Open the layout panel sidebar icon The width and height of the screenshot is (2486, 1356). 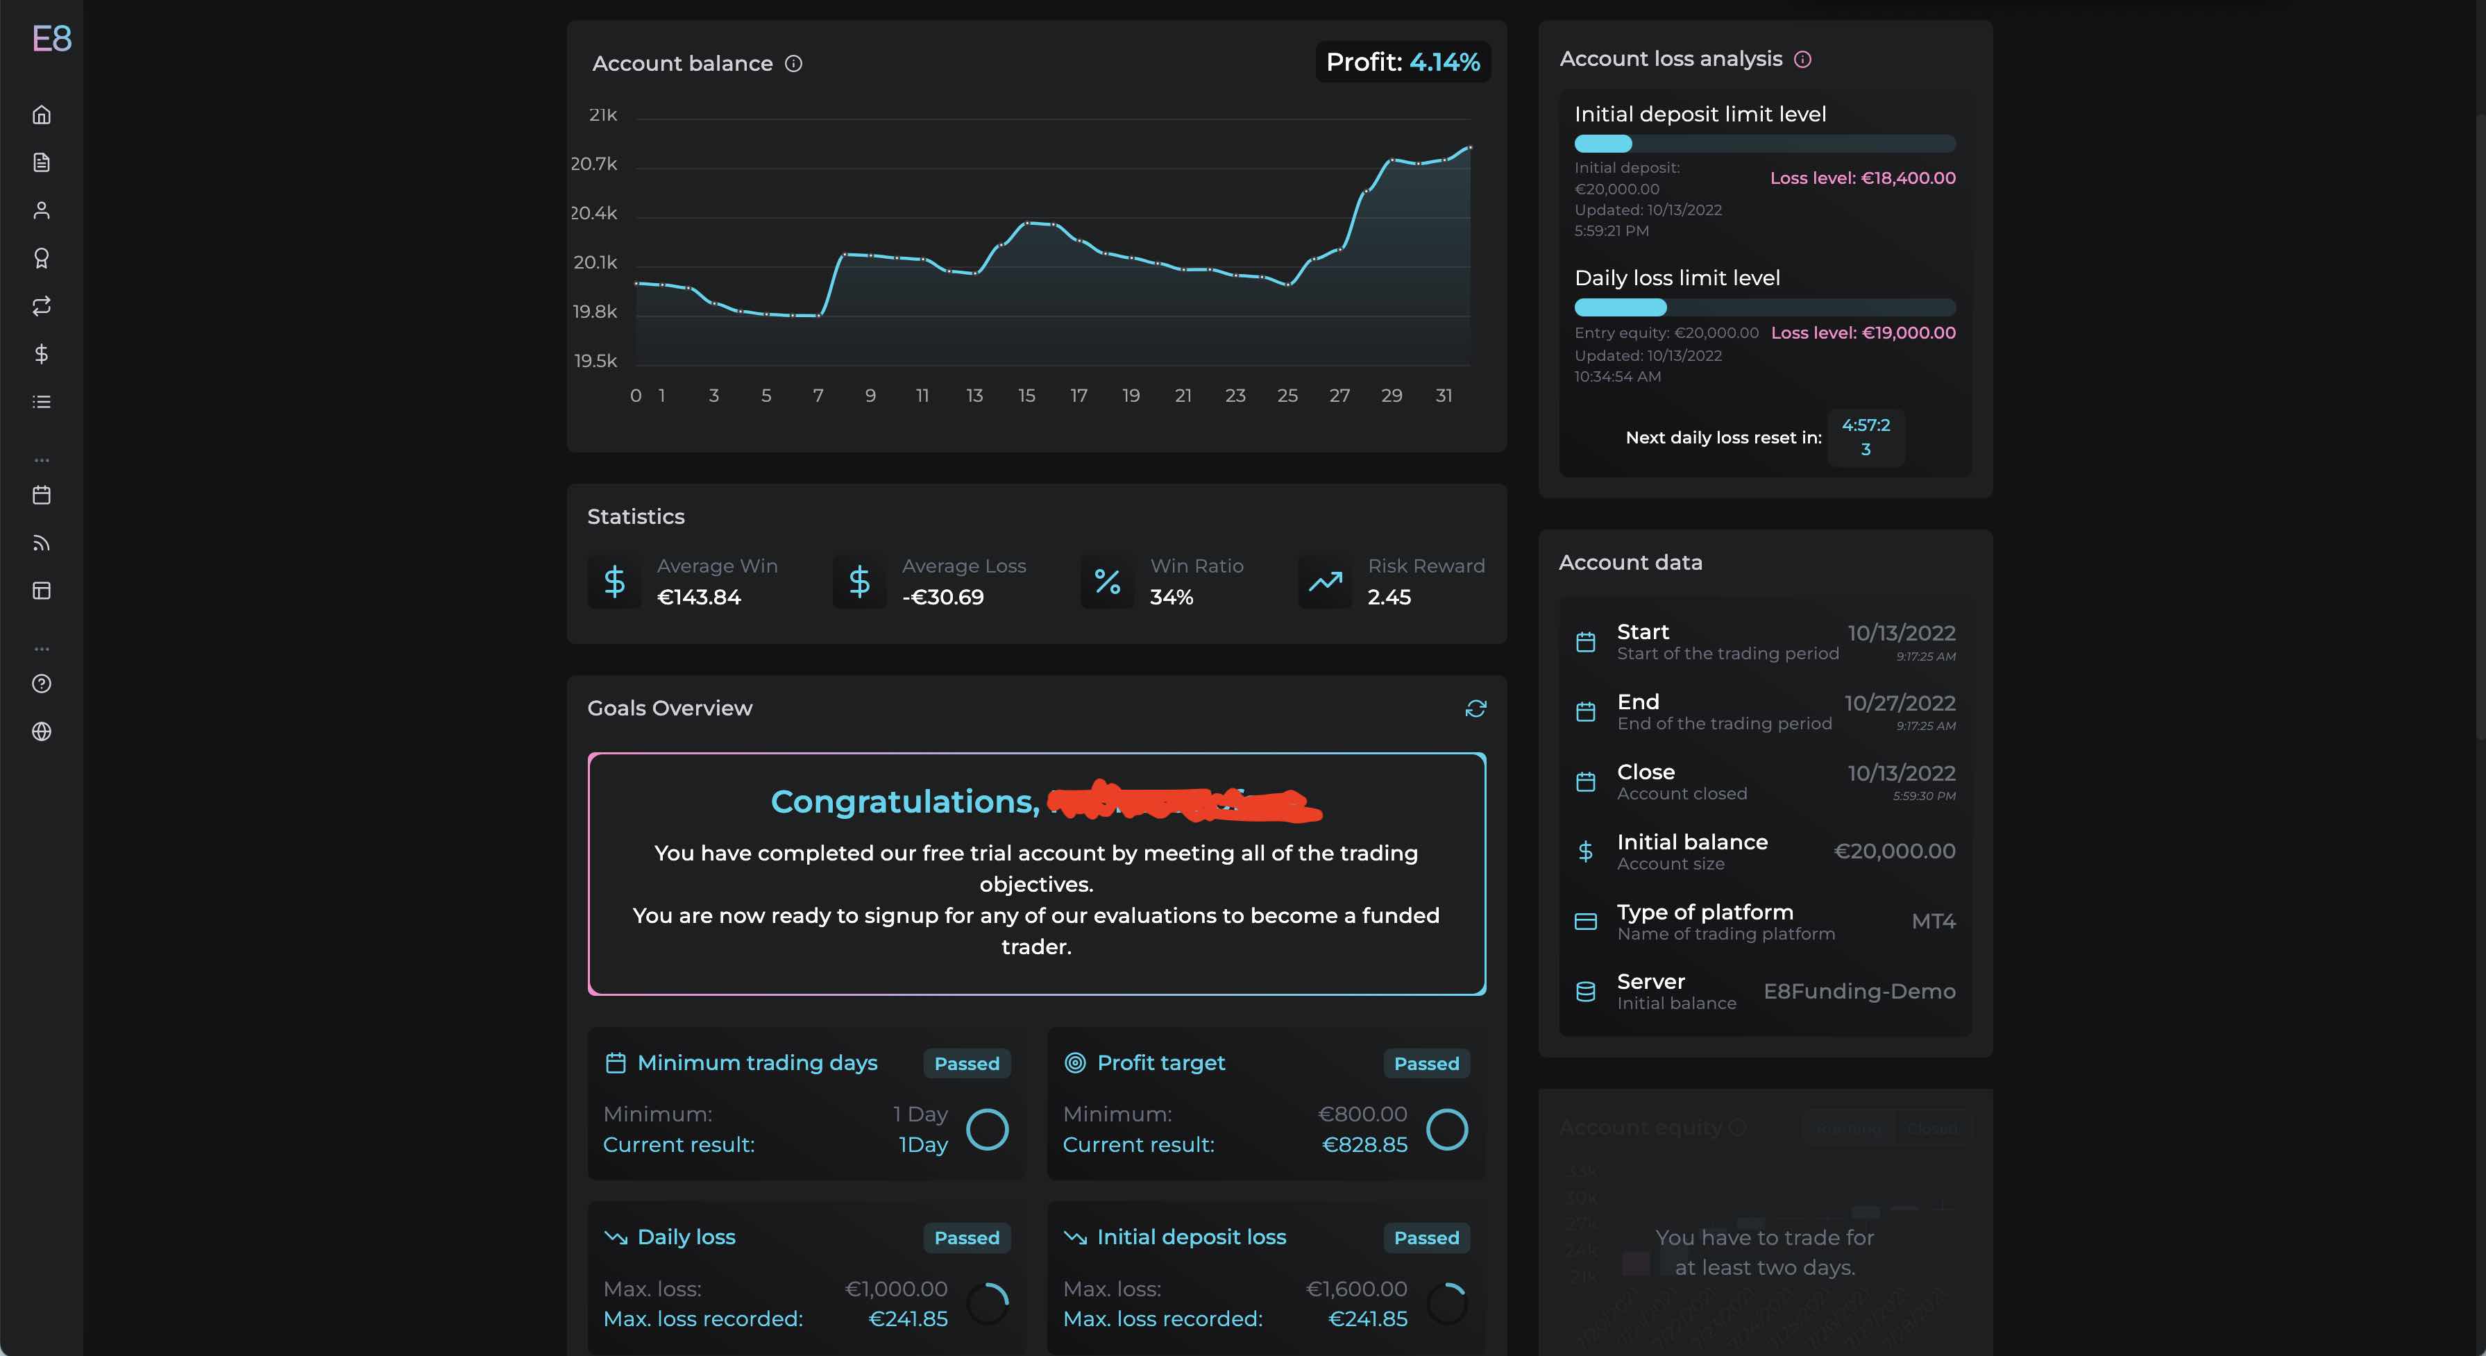(42, 591)
